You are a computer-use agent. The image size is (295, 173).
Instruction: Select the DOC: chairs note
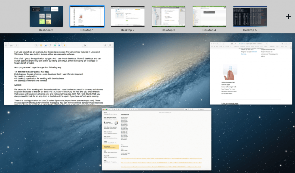point(111,137)
